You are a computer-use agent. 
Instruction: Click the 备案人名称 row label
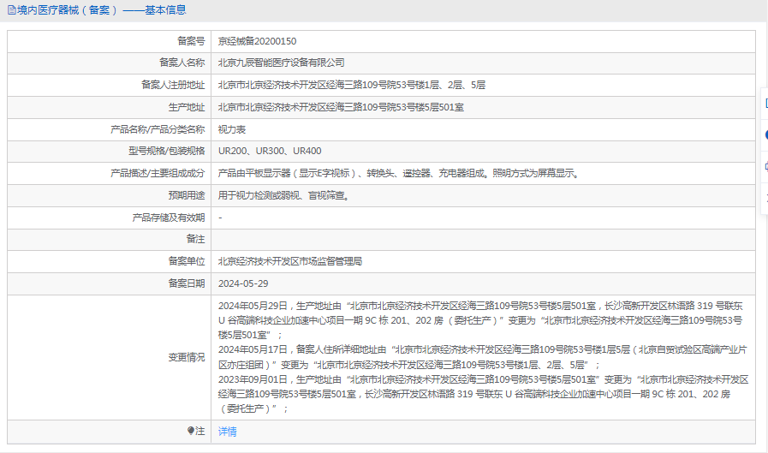click(x=182, y=63)
